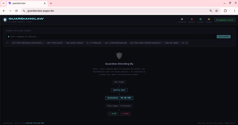The image size is (238, 125).
Task: Click the large standby shield icon
Action: pos(119,56)
